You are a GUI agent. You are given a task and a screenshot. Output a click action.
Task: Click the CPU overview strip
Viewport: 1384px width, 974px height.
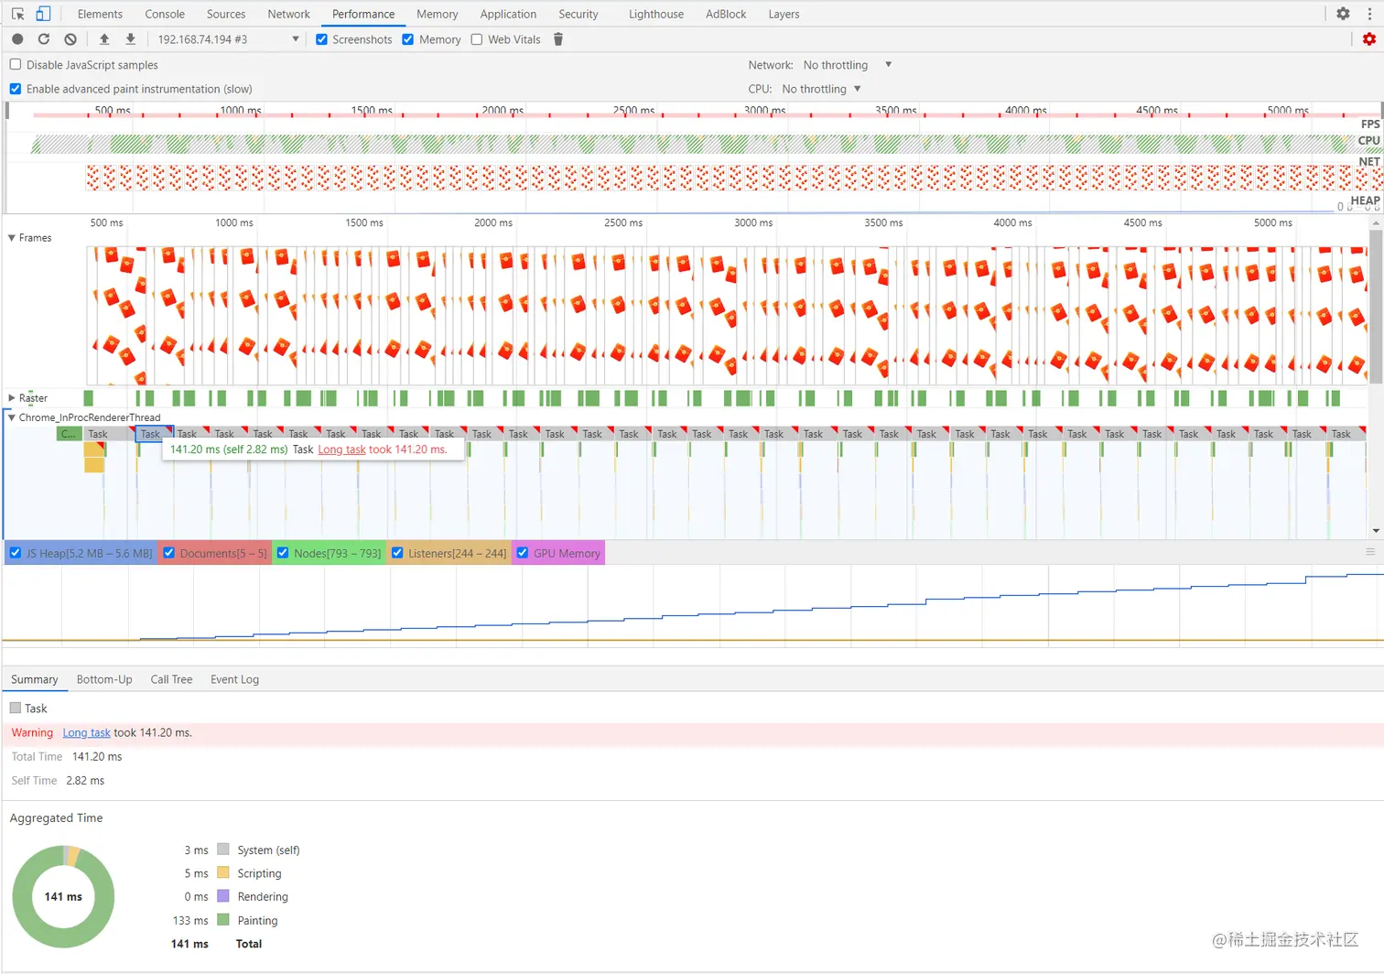point(693,144)
